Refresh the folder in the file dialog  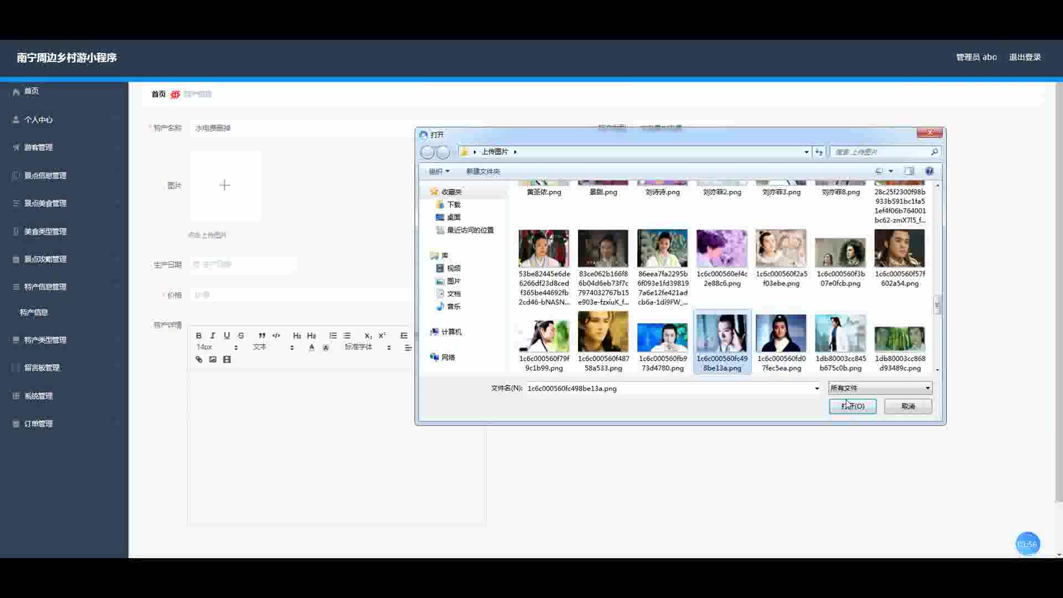tap(819, 152)
